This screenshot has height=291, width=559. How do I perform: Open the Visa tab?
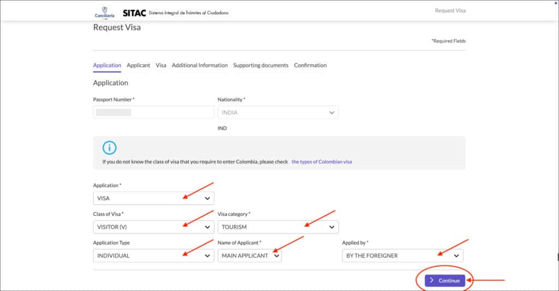[161, 65]
